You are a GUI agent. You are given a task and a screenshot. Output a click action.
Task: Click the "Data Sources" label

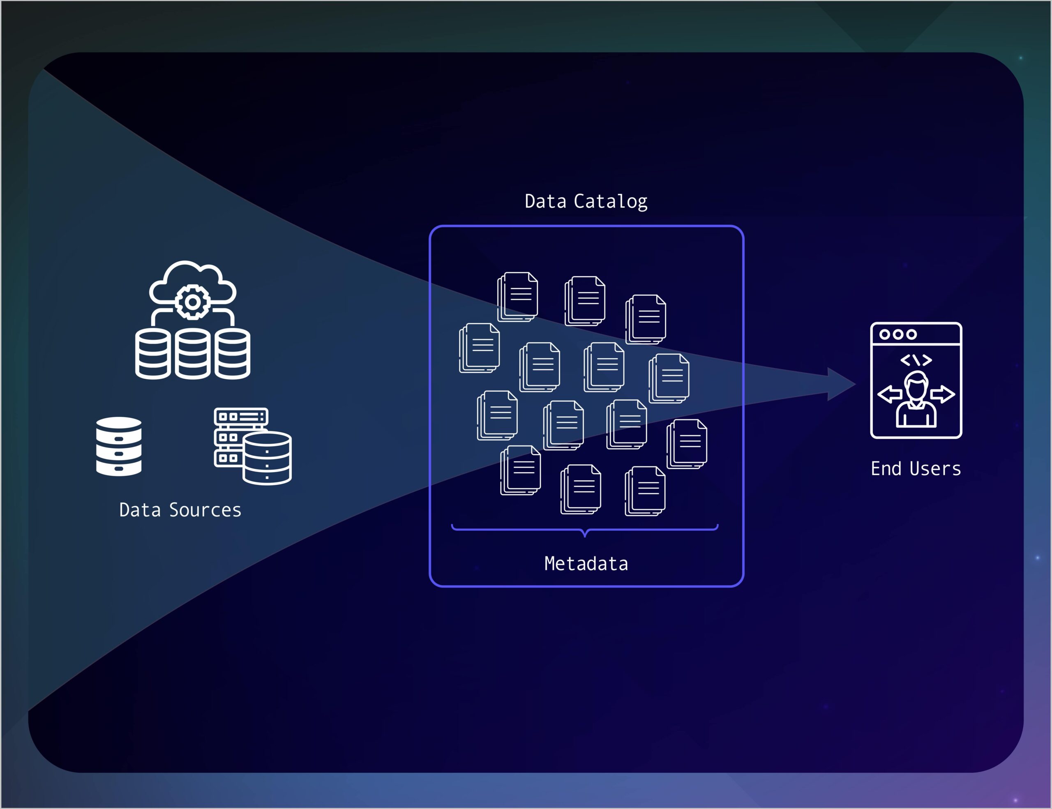tap(180, 510)
